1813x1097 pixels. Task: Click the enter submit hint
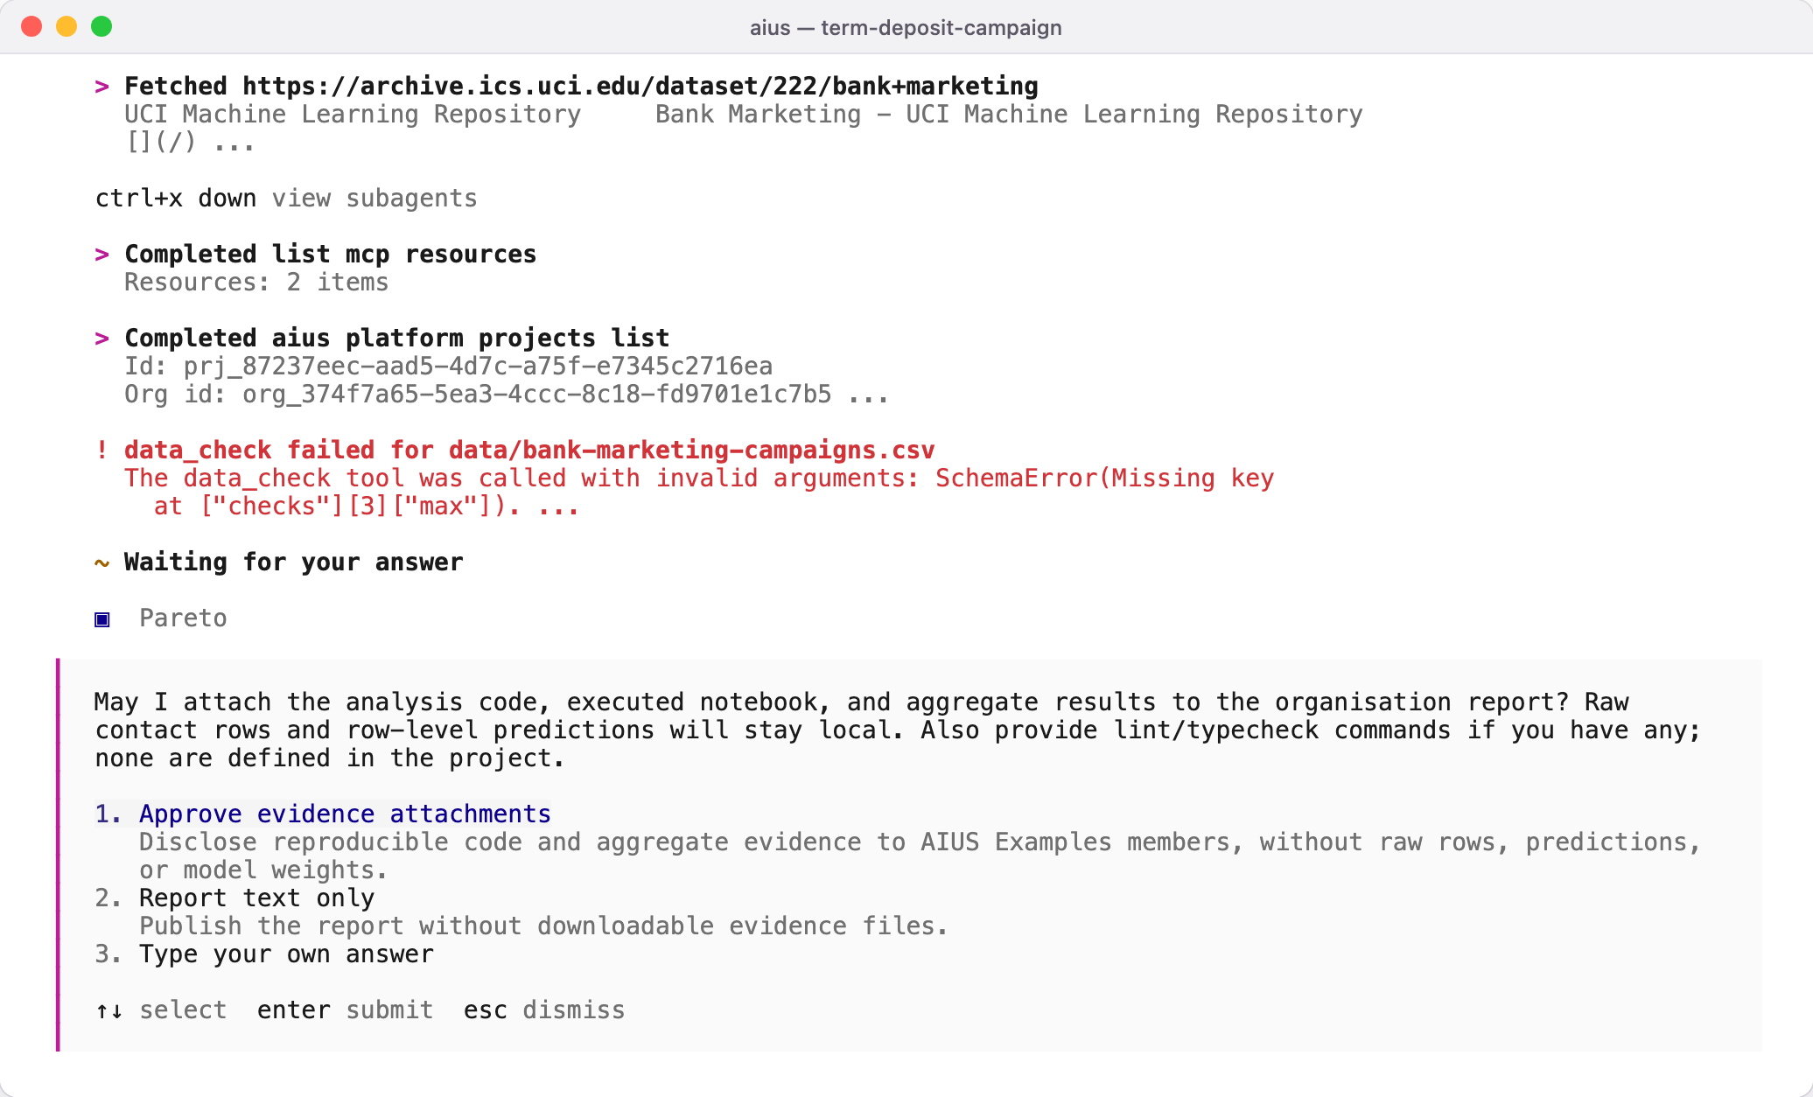click(346, 1010)
